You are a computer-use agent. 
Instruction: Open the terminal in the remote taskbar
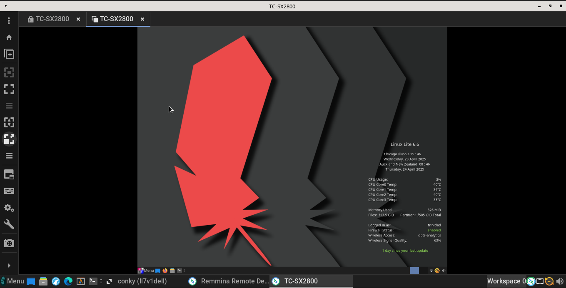[x=180, y=271]
